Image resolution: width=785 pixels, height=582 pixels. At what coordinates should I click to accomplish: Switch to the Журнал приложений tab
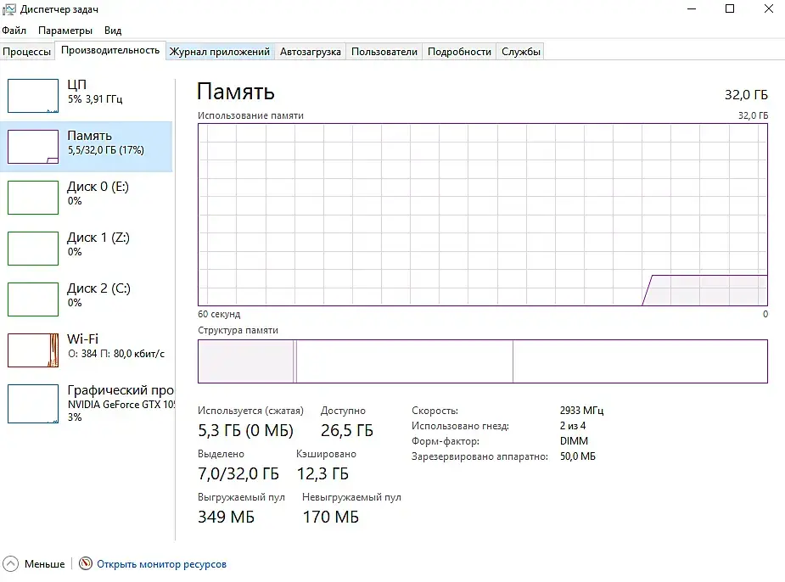click(219, 52)
